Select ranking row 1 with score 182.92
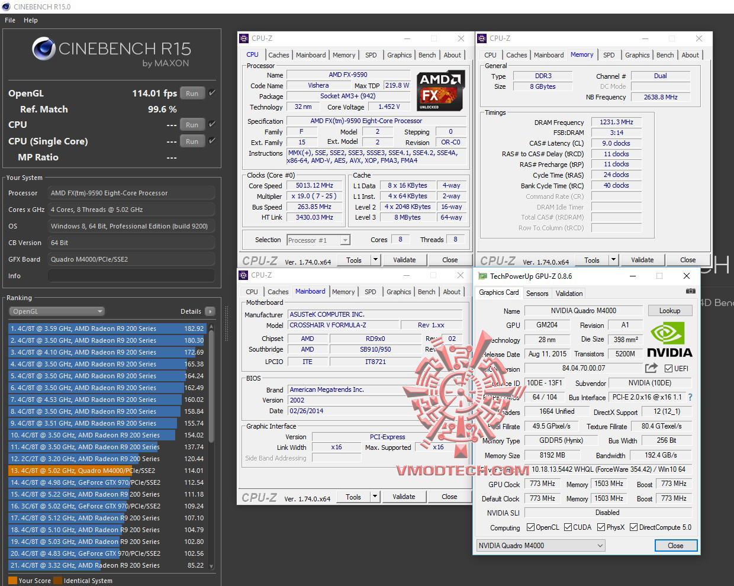Viewport: 734px width, 586px height. click(x=107, y=329)
